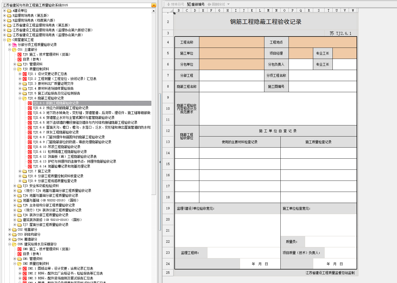Click the 苏 TJ2.6.1 form code cell
Image resolution: width=397 pixels, height=283 pixels.
pyautogui.click(x=340, y=33)
